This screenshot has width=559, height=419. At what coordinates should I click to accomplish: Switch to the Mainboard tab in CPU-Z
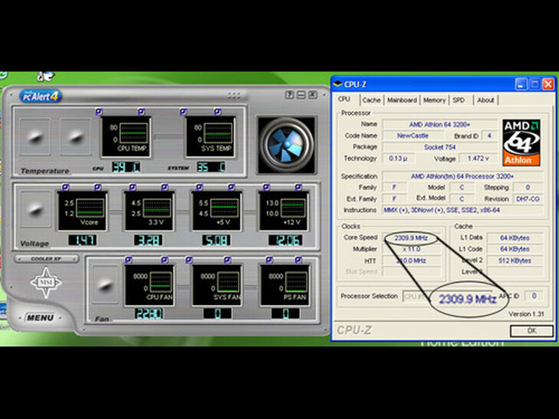pyautogui.click(x=402, y=100)
